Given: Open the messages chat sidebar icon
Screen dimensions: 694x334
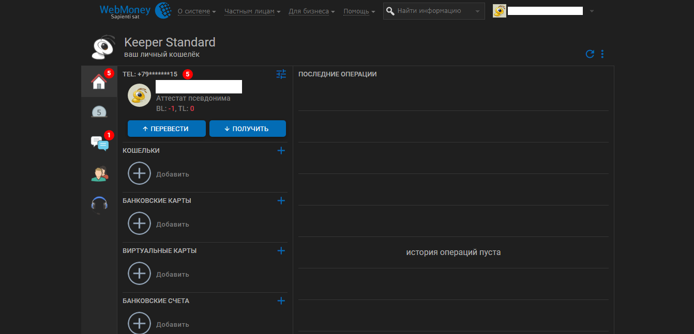Looking at the screenshot, I should 99,143.
